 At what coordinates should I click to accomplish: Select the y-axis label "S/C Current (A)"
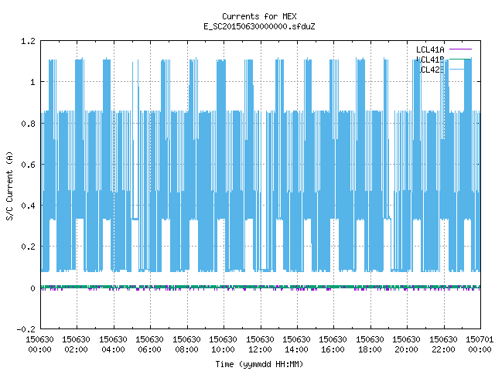pos(9,185)
